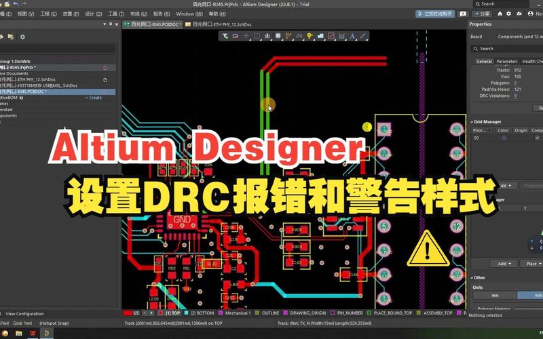Focus the Properties panel Search field
This screenshot has width=543, height=339.
click(506, 49)
